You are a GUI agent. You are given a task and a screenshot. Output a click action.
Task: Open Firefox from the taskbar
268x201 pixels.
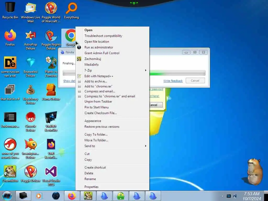tap(72, 196)
